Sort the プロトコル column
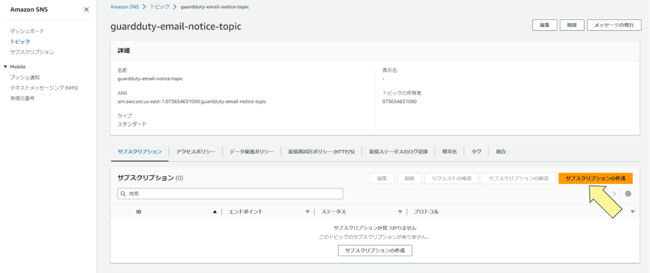The image size is (650, 273). tap(632, 212)
